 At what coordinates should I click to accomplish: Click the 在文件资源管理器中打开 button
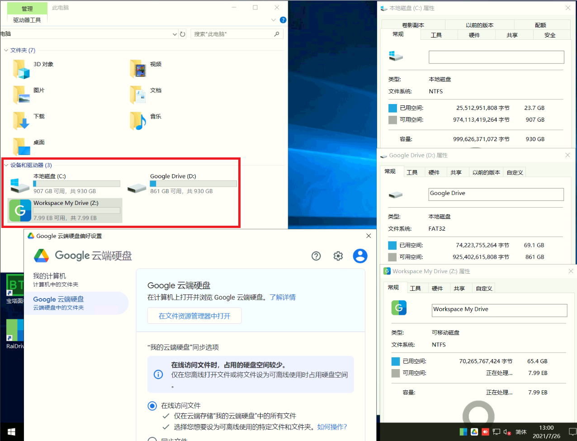coord(194,316)
